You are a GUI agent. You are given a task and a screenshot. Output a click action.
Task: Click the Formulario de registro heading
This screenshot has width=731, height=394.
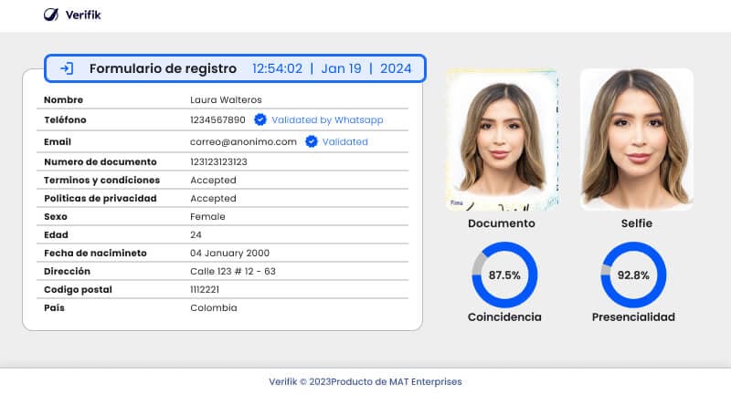pos(163,68)
